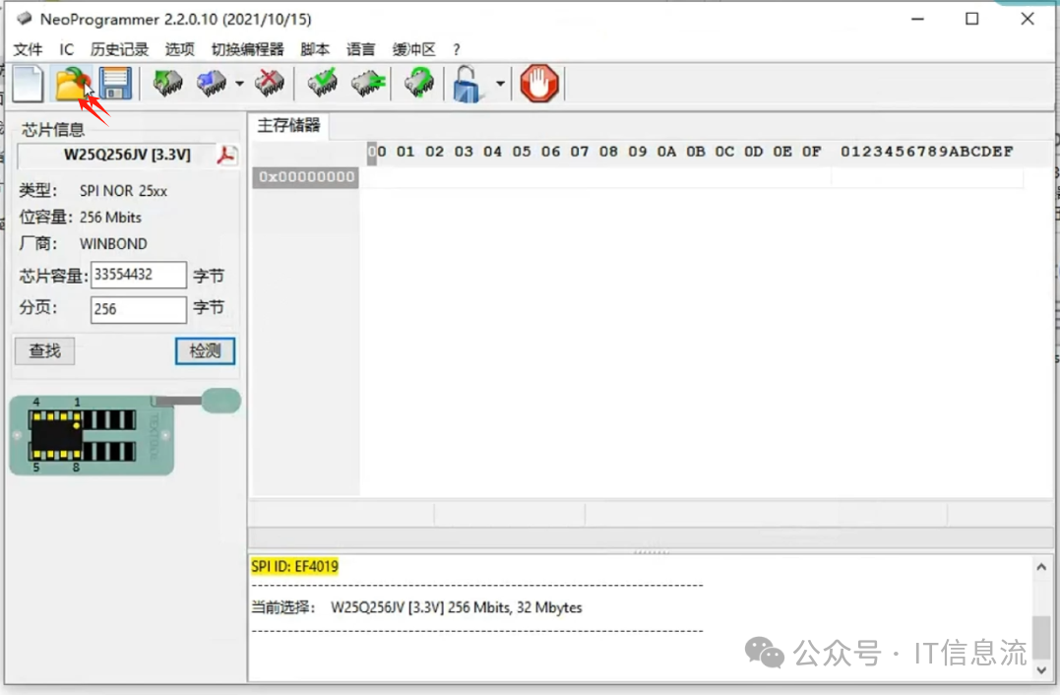Click the log scrollbar down arrow
This screenshot has width=1060, height=695.
pos(1041,670)
